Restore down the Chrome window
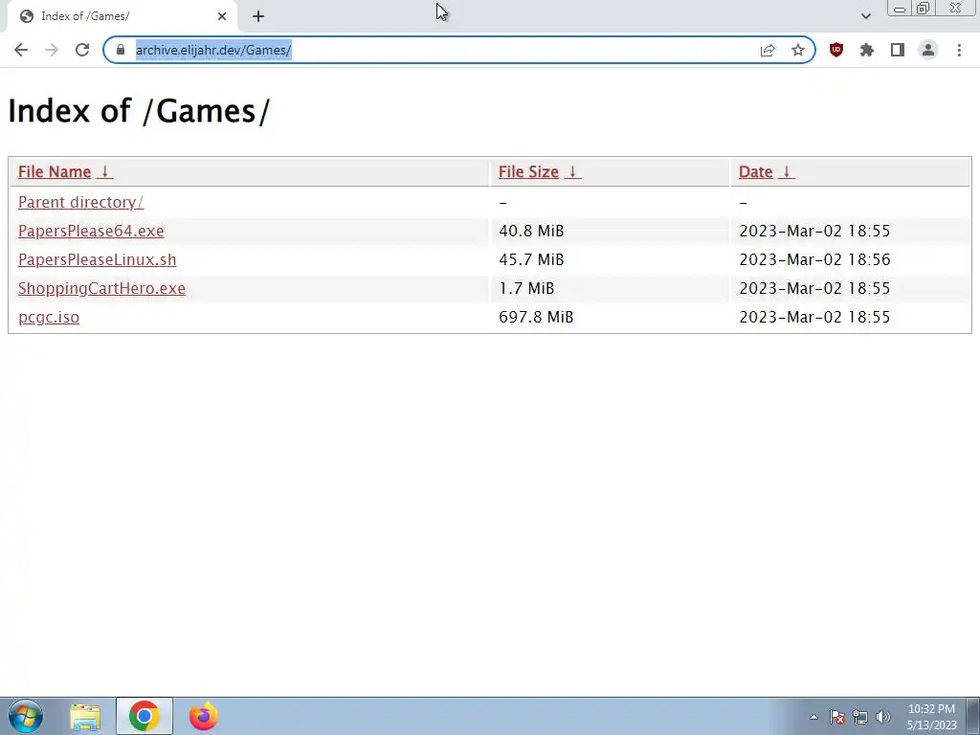This screenshot has height=735, width=980. click(924, 8)
